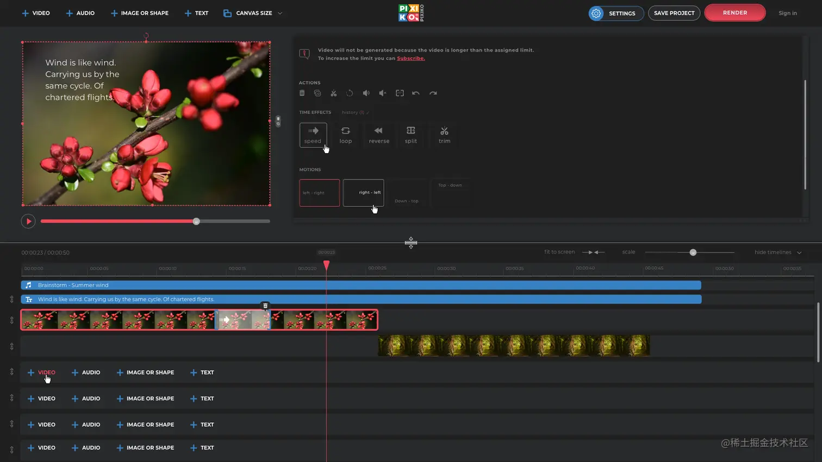Add Video on first empty timeline row
822x462 pixels.
pos(41,372)
